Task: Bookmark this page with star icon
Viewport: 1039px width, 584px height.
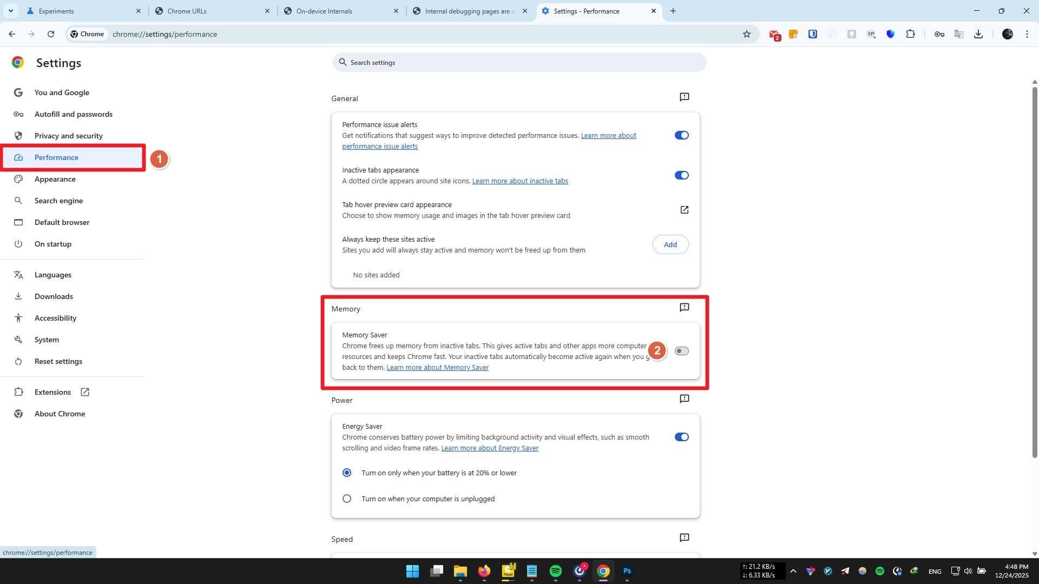Action: [x=747, y=34]
